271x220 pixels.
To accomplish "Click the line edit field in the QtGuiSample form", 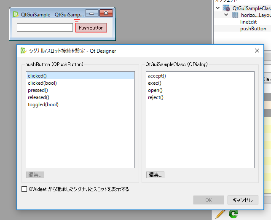I will (x=45, y=27).
